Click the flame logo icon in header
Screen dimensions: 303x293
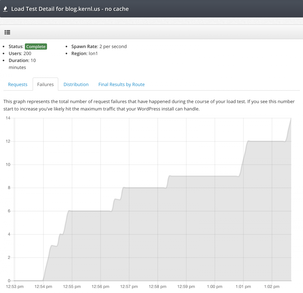point(5,9)
